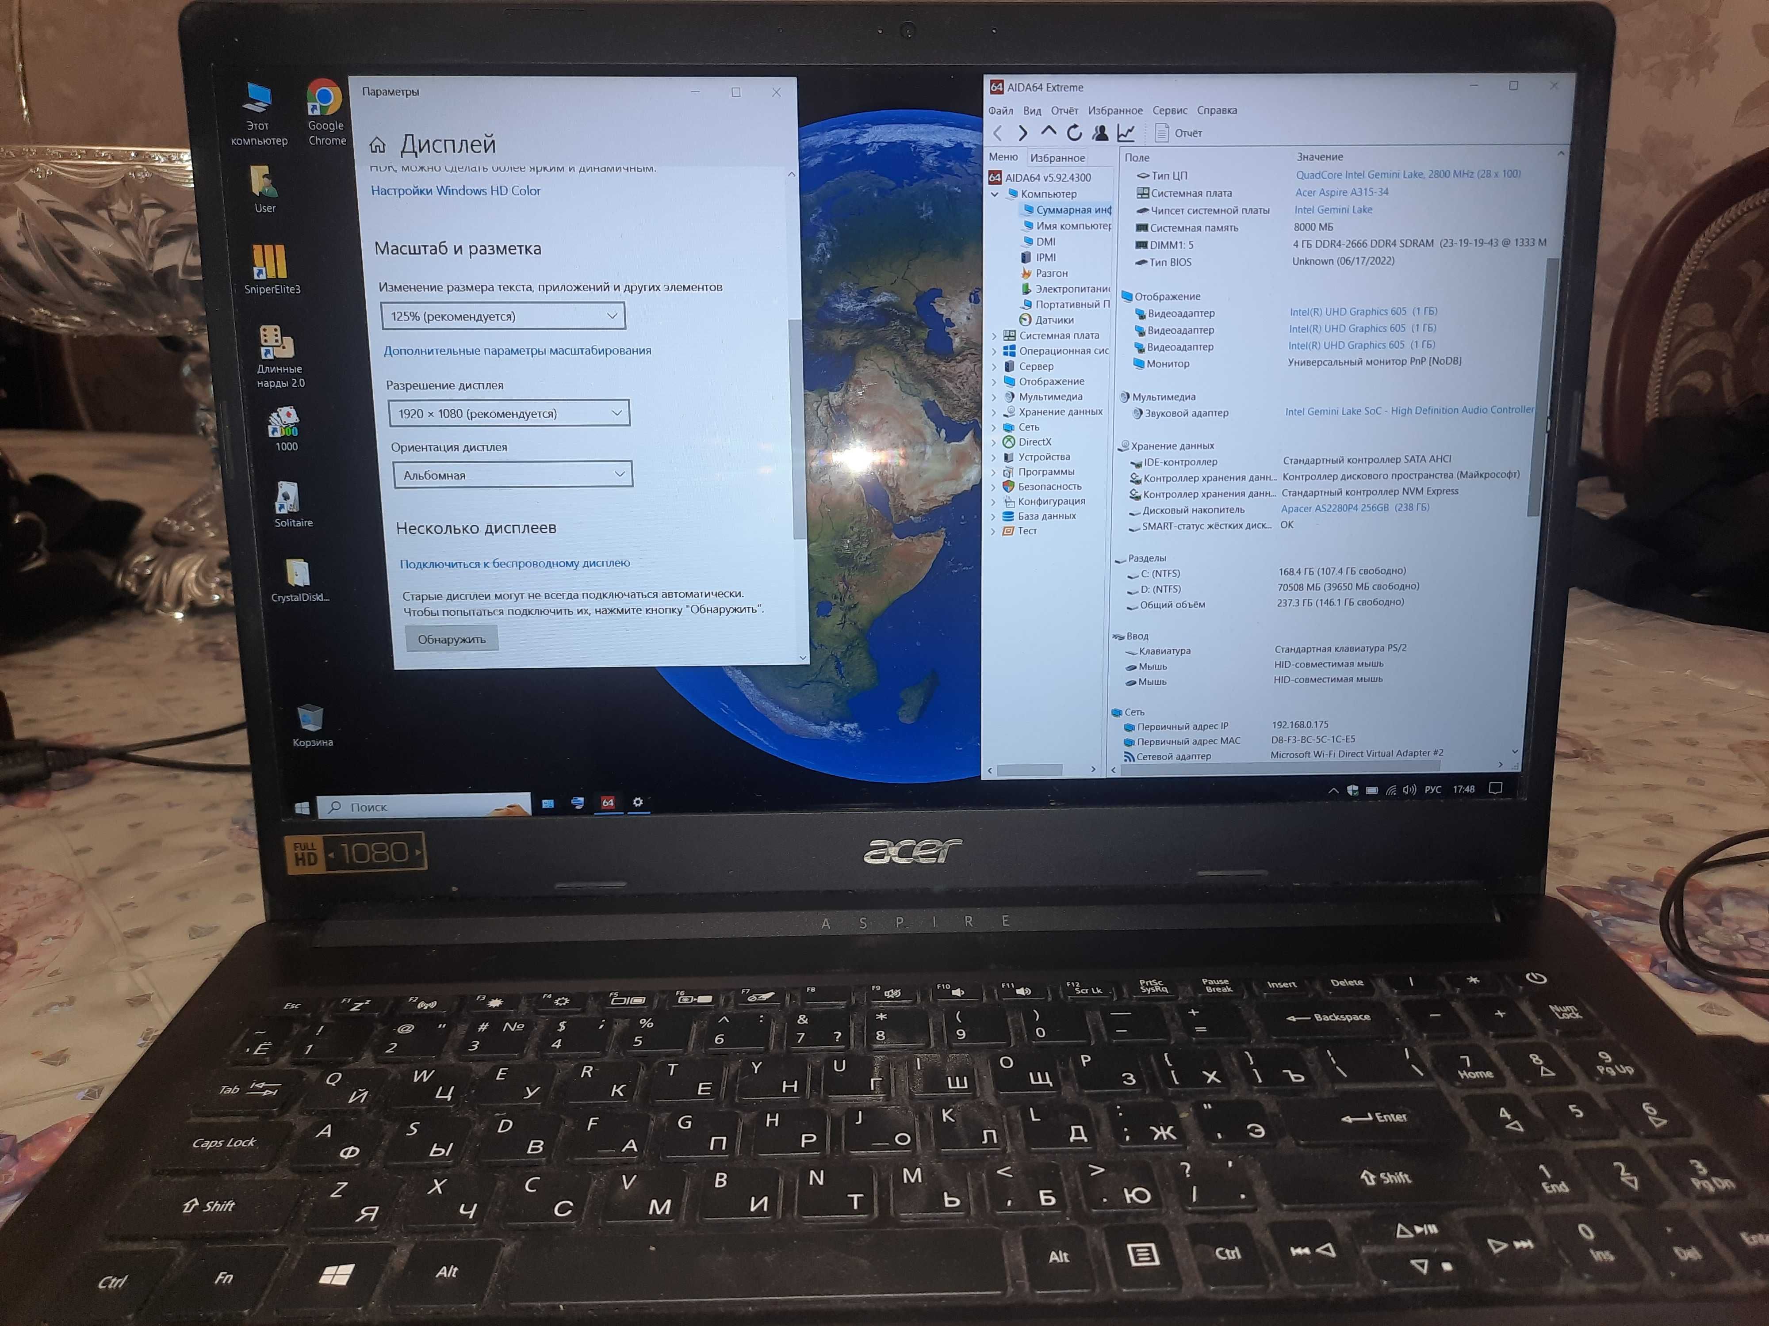The image size is (1769, 1326).
Task: Open the разрешение 1920x1080 dropdown
Action: pyautogui.click(x=504, y=412)
